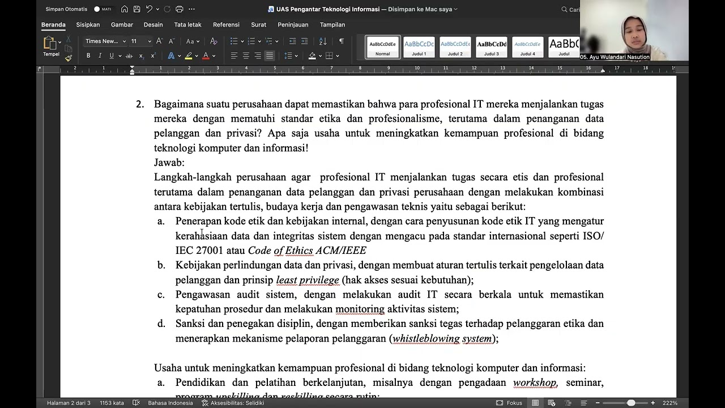
Task: Switch to the Peninjauan tab
Action: click(293, 25)
